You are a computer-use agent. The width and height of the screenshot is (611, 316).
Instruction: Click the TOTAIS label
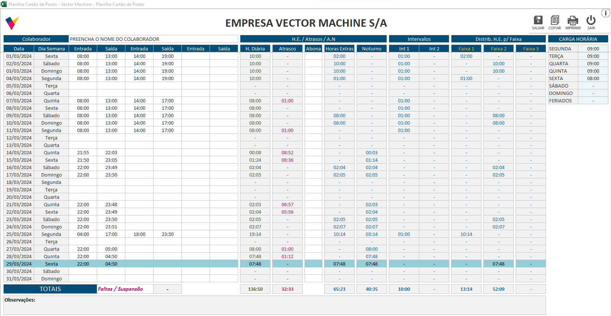50,289
